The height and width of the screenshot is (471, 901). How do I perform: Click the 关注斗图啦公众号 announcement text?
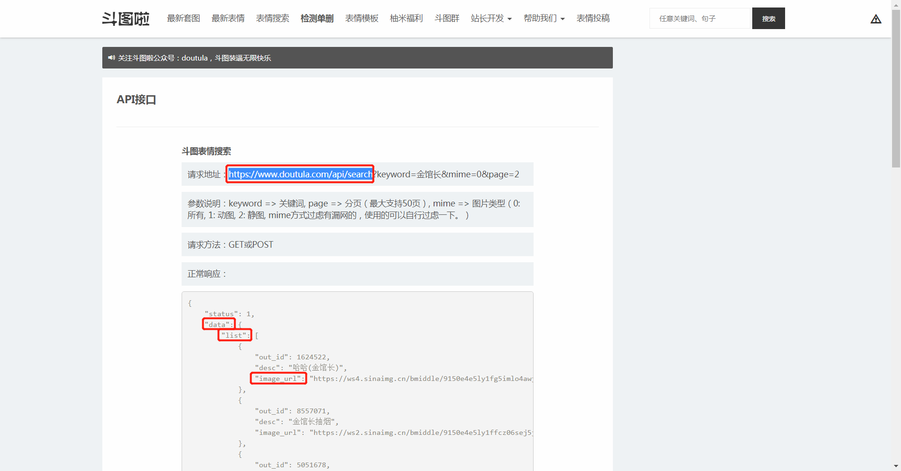tap(194, 58)
